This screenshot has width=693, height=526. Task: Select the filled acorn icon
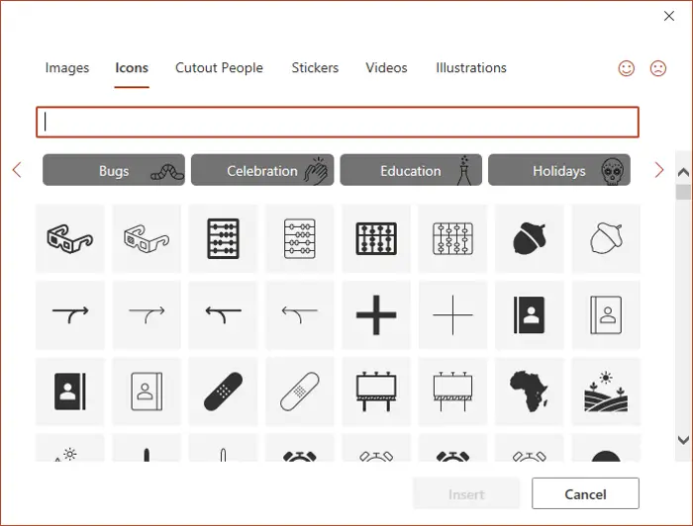[x=530, y=238]
